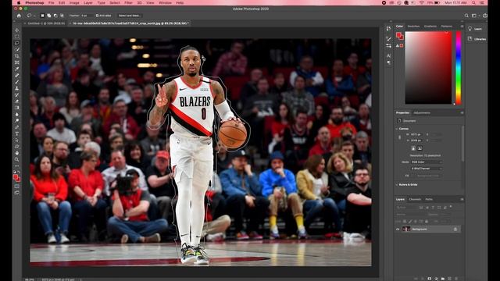Click the Home icon in options bar

pos(19,16)
